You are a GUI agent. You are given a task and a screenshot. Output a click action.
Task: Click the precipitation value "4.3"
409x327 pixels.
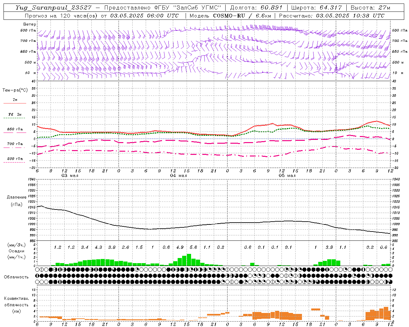[98, 247]
